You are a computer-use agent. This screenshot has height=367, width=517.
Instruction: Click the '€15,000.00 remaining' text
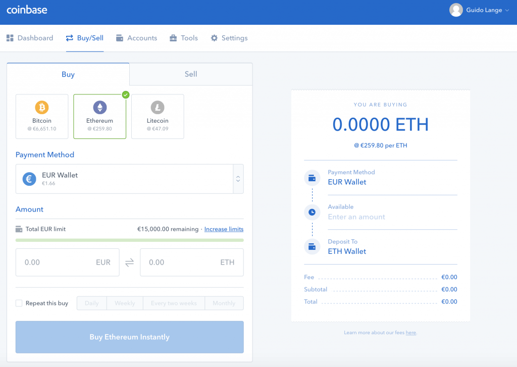[x=168, y=229]
